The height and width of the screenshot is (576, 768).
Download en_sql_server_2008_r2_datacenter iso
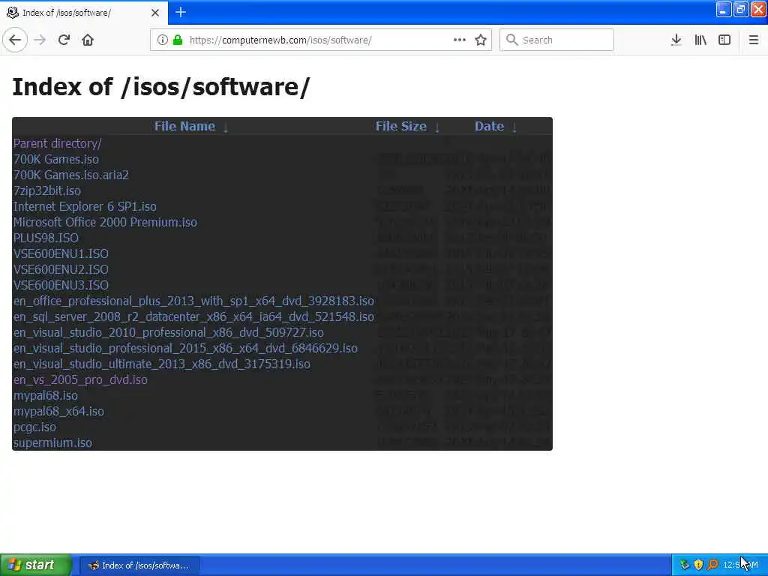pos(193,316)
